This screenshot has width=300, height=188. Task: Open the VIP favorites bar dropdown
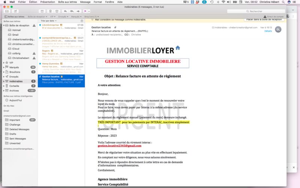pyautogui.click(x=53, y=17)
